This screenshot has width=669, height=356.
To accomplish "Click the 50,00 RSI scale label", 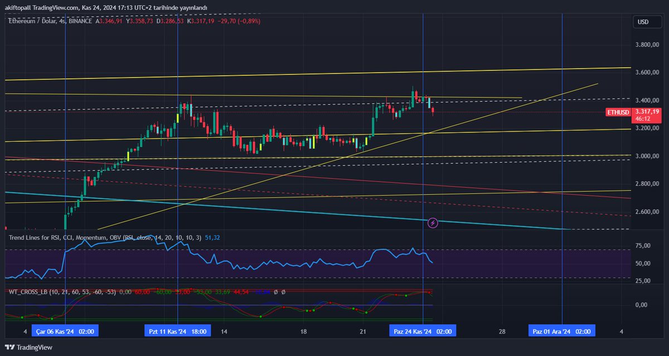I will (643, 264).
